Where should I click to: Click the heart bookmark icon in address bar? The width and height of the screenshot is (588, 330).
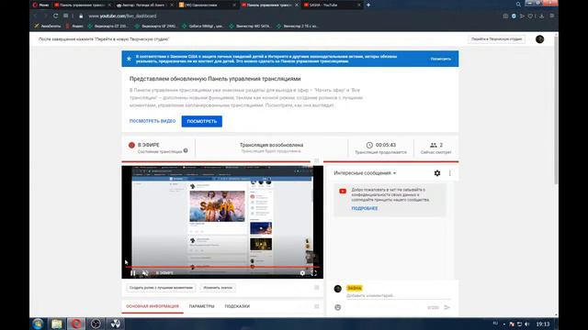pyautogui.click(x=530, y=16)
